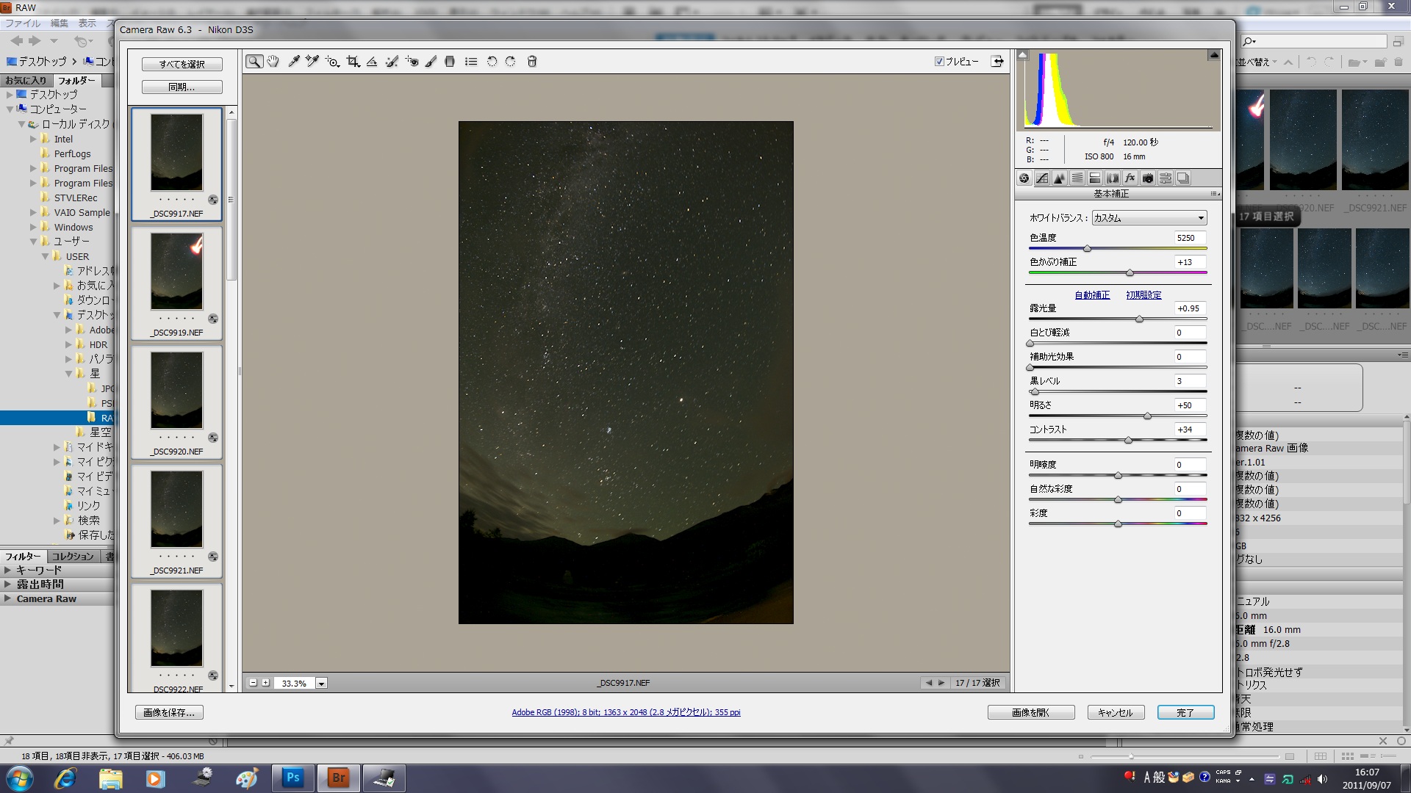Image resolution: width=1411 pixels, height=793 pixels.
Task: Open the Tone Curve panel tab
Action: tap(1042, 178)
